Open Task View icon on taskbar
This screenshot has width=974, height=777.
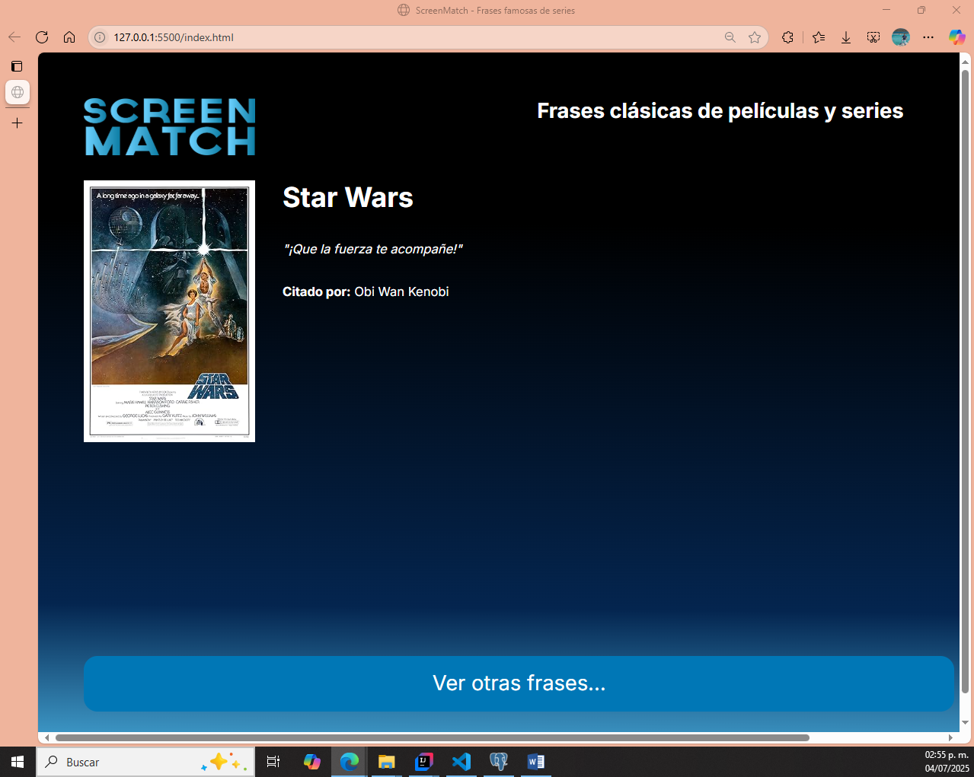click(273, 762)
